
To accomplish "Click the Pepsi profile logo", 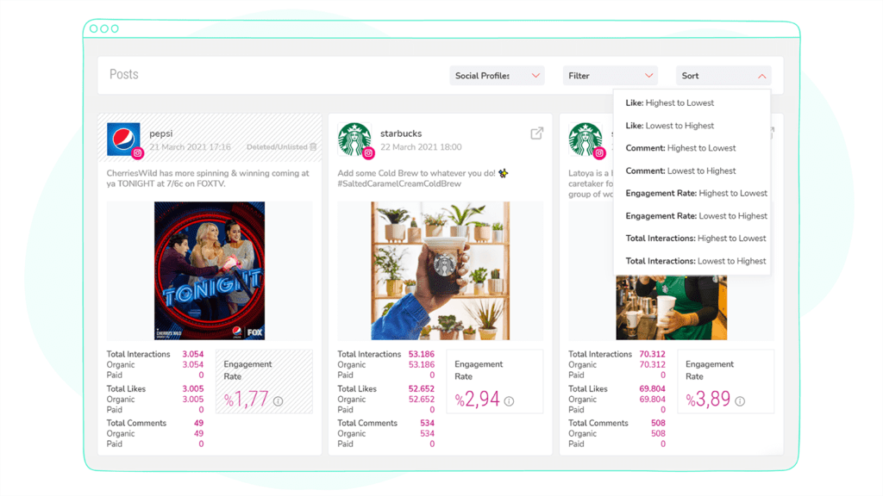I will coord(123,139).
